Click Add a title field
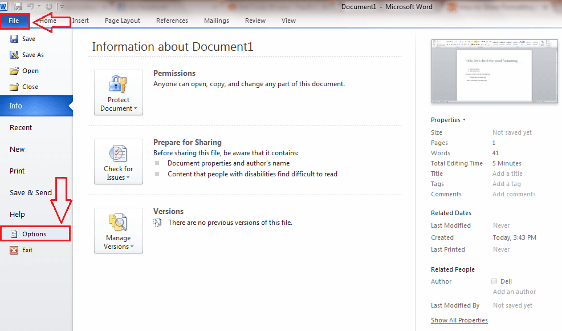 507,173
